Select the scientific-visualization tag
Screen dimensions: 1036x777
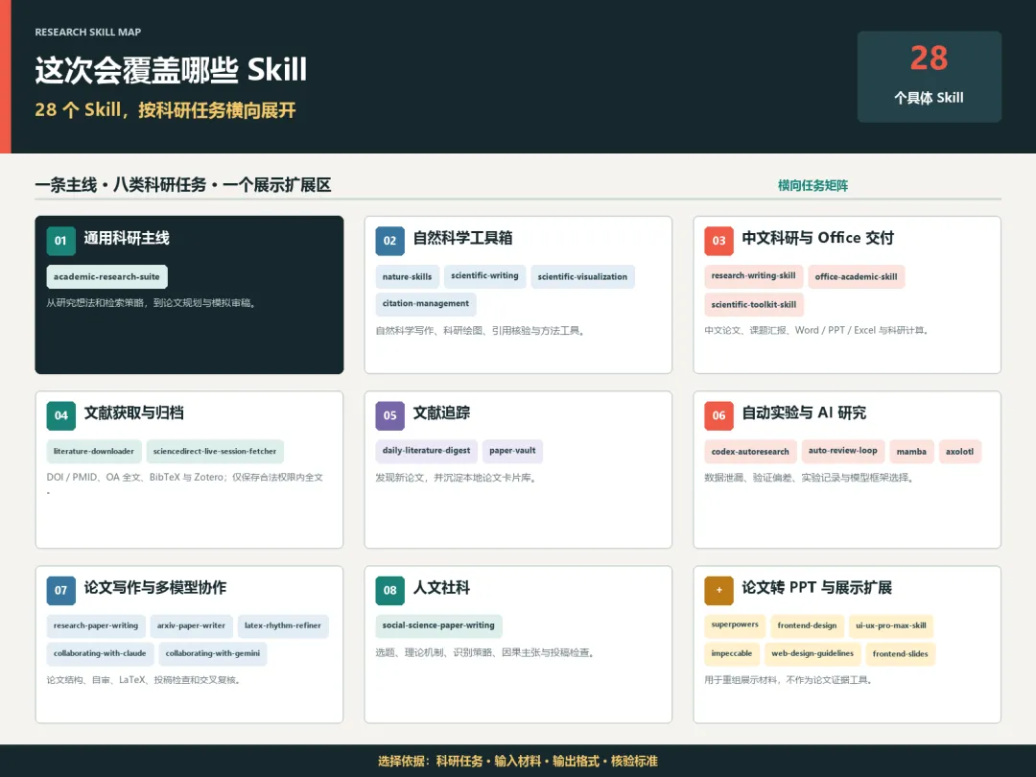583,277
